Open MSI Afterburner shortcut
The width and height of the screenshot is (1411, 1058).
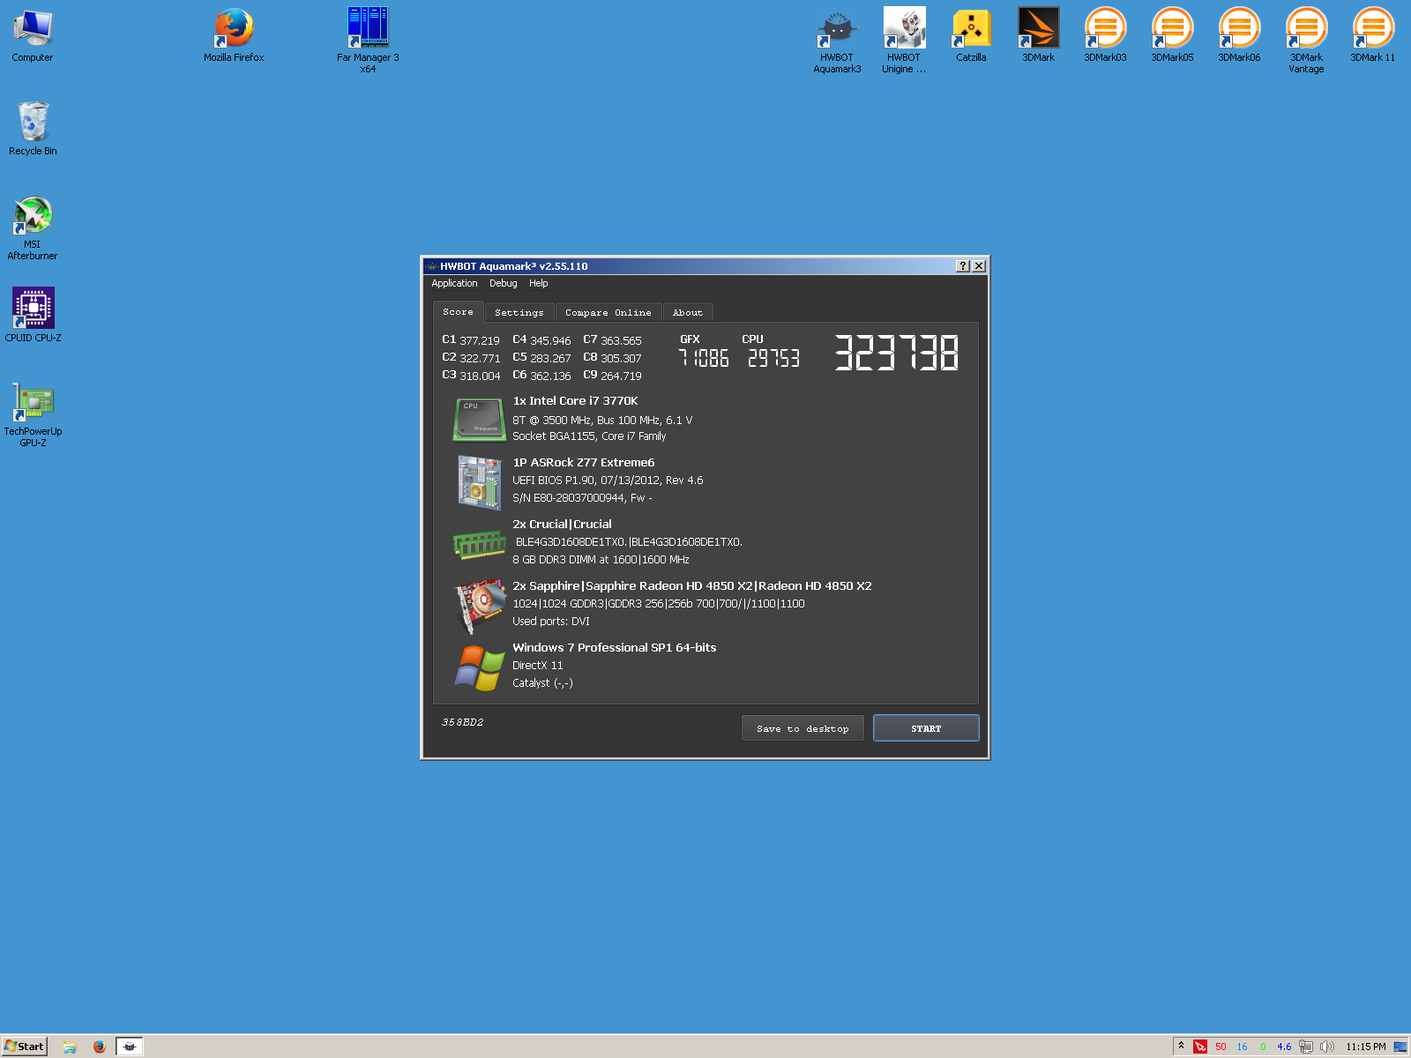pos(33,227)
